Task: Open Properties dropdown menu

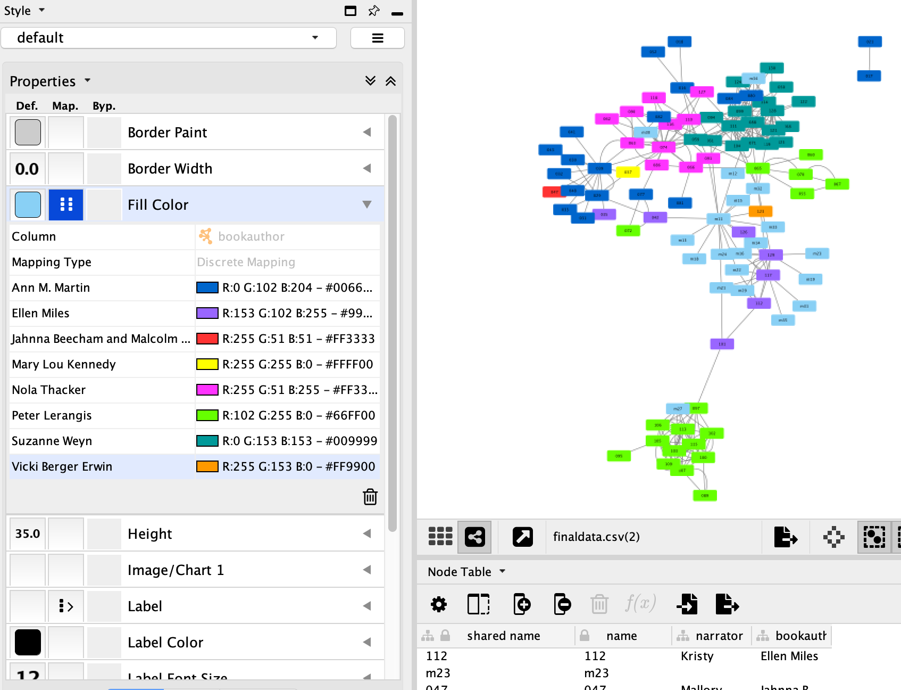Action: (x=87, y=80)
